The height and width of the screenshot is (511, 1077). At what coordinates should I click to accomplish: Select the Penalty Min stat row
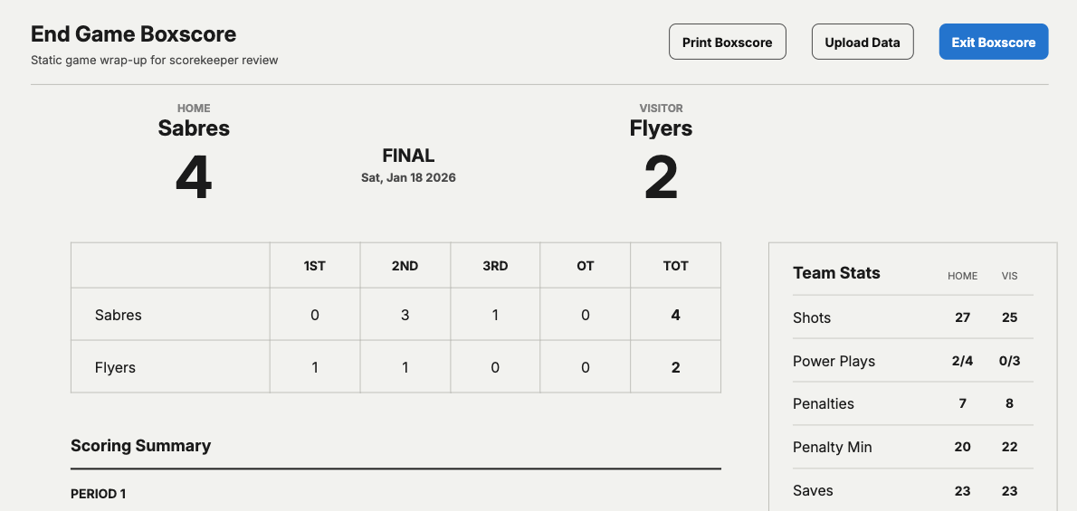(x=913, y=447)
